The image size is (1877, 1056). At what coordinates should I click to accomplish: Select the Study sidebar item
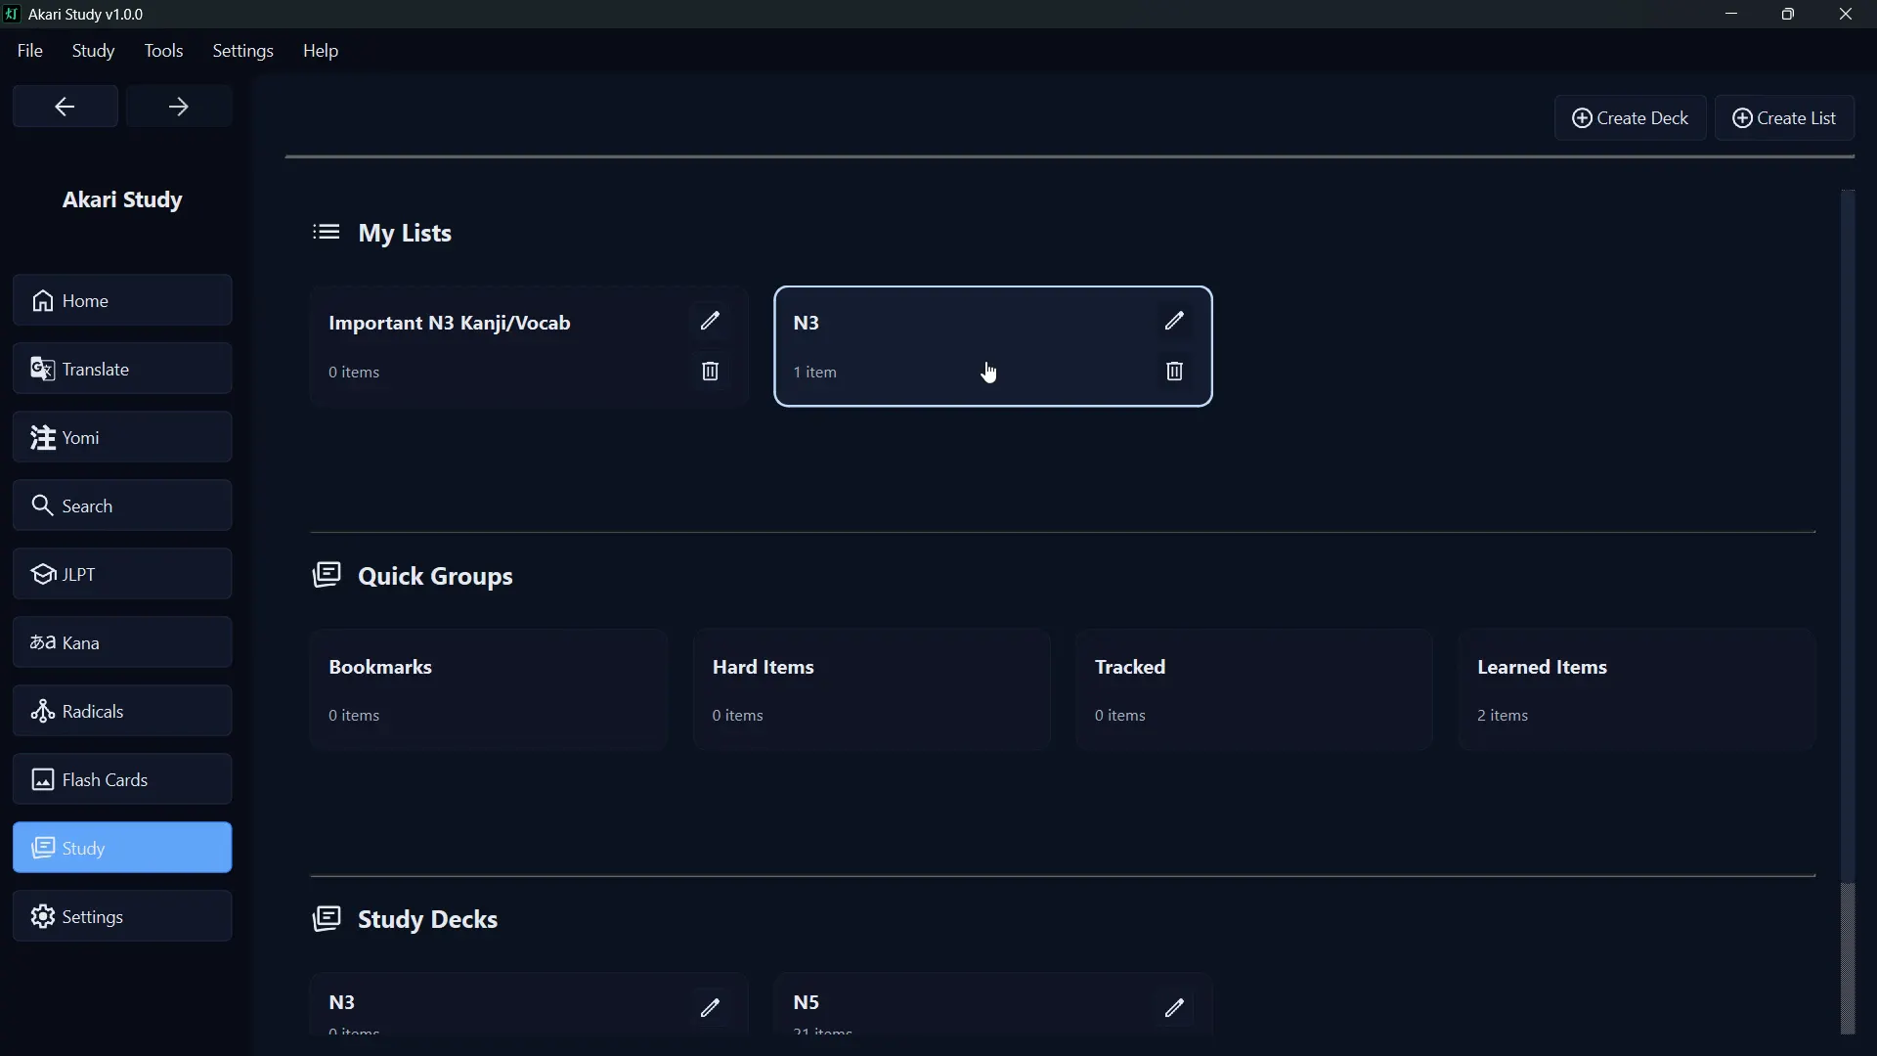coord(122,848)
